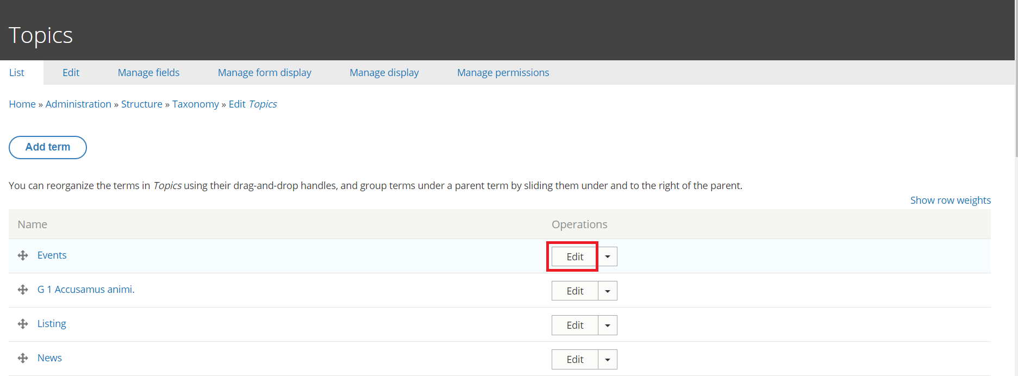Toggle Show row weights
The height and width of the screenshot is (376, 1018).
[x=950, y=200]
